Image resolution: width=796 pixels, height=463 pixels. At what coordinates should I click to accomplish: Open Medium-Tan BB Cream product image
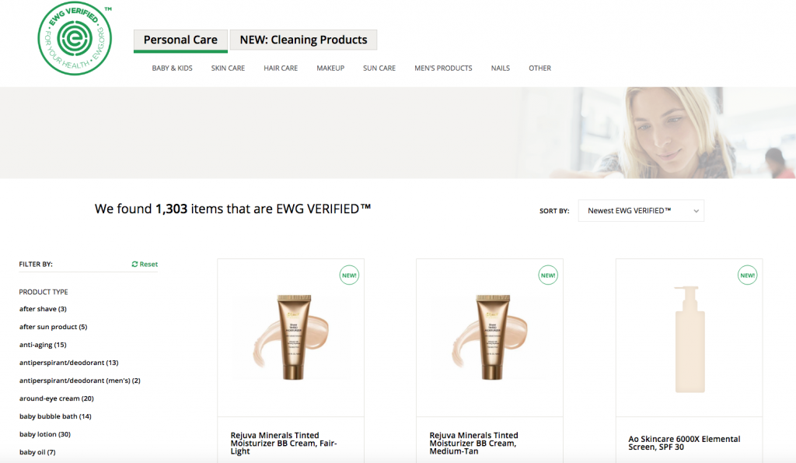tap(491, 338)
